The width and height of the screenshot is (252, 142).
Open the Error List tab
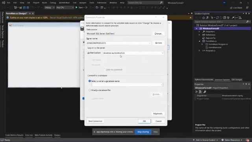tap(29, 135)
